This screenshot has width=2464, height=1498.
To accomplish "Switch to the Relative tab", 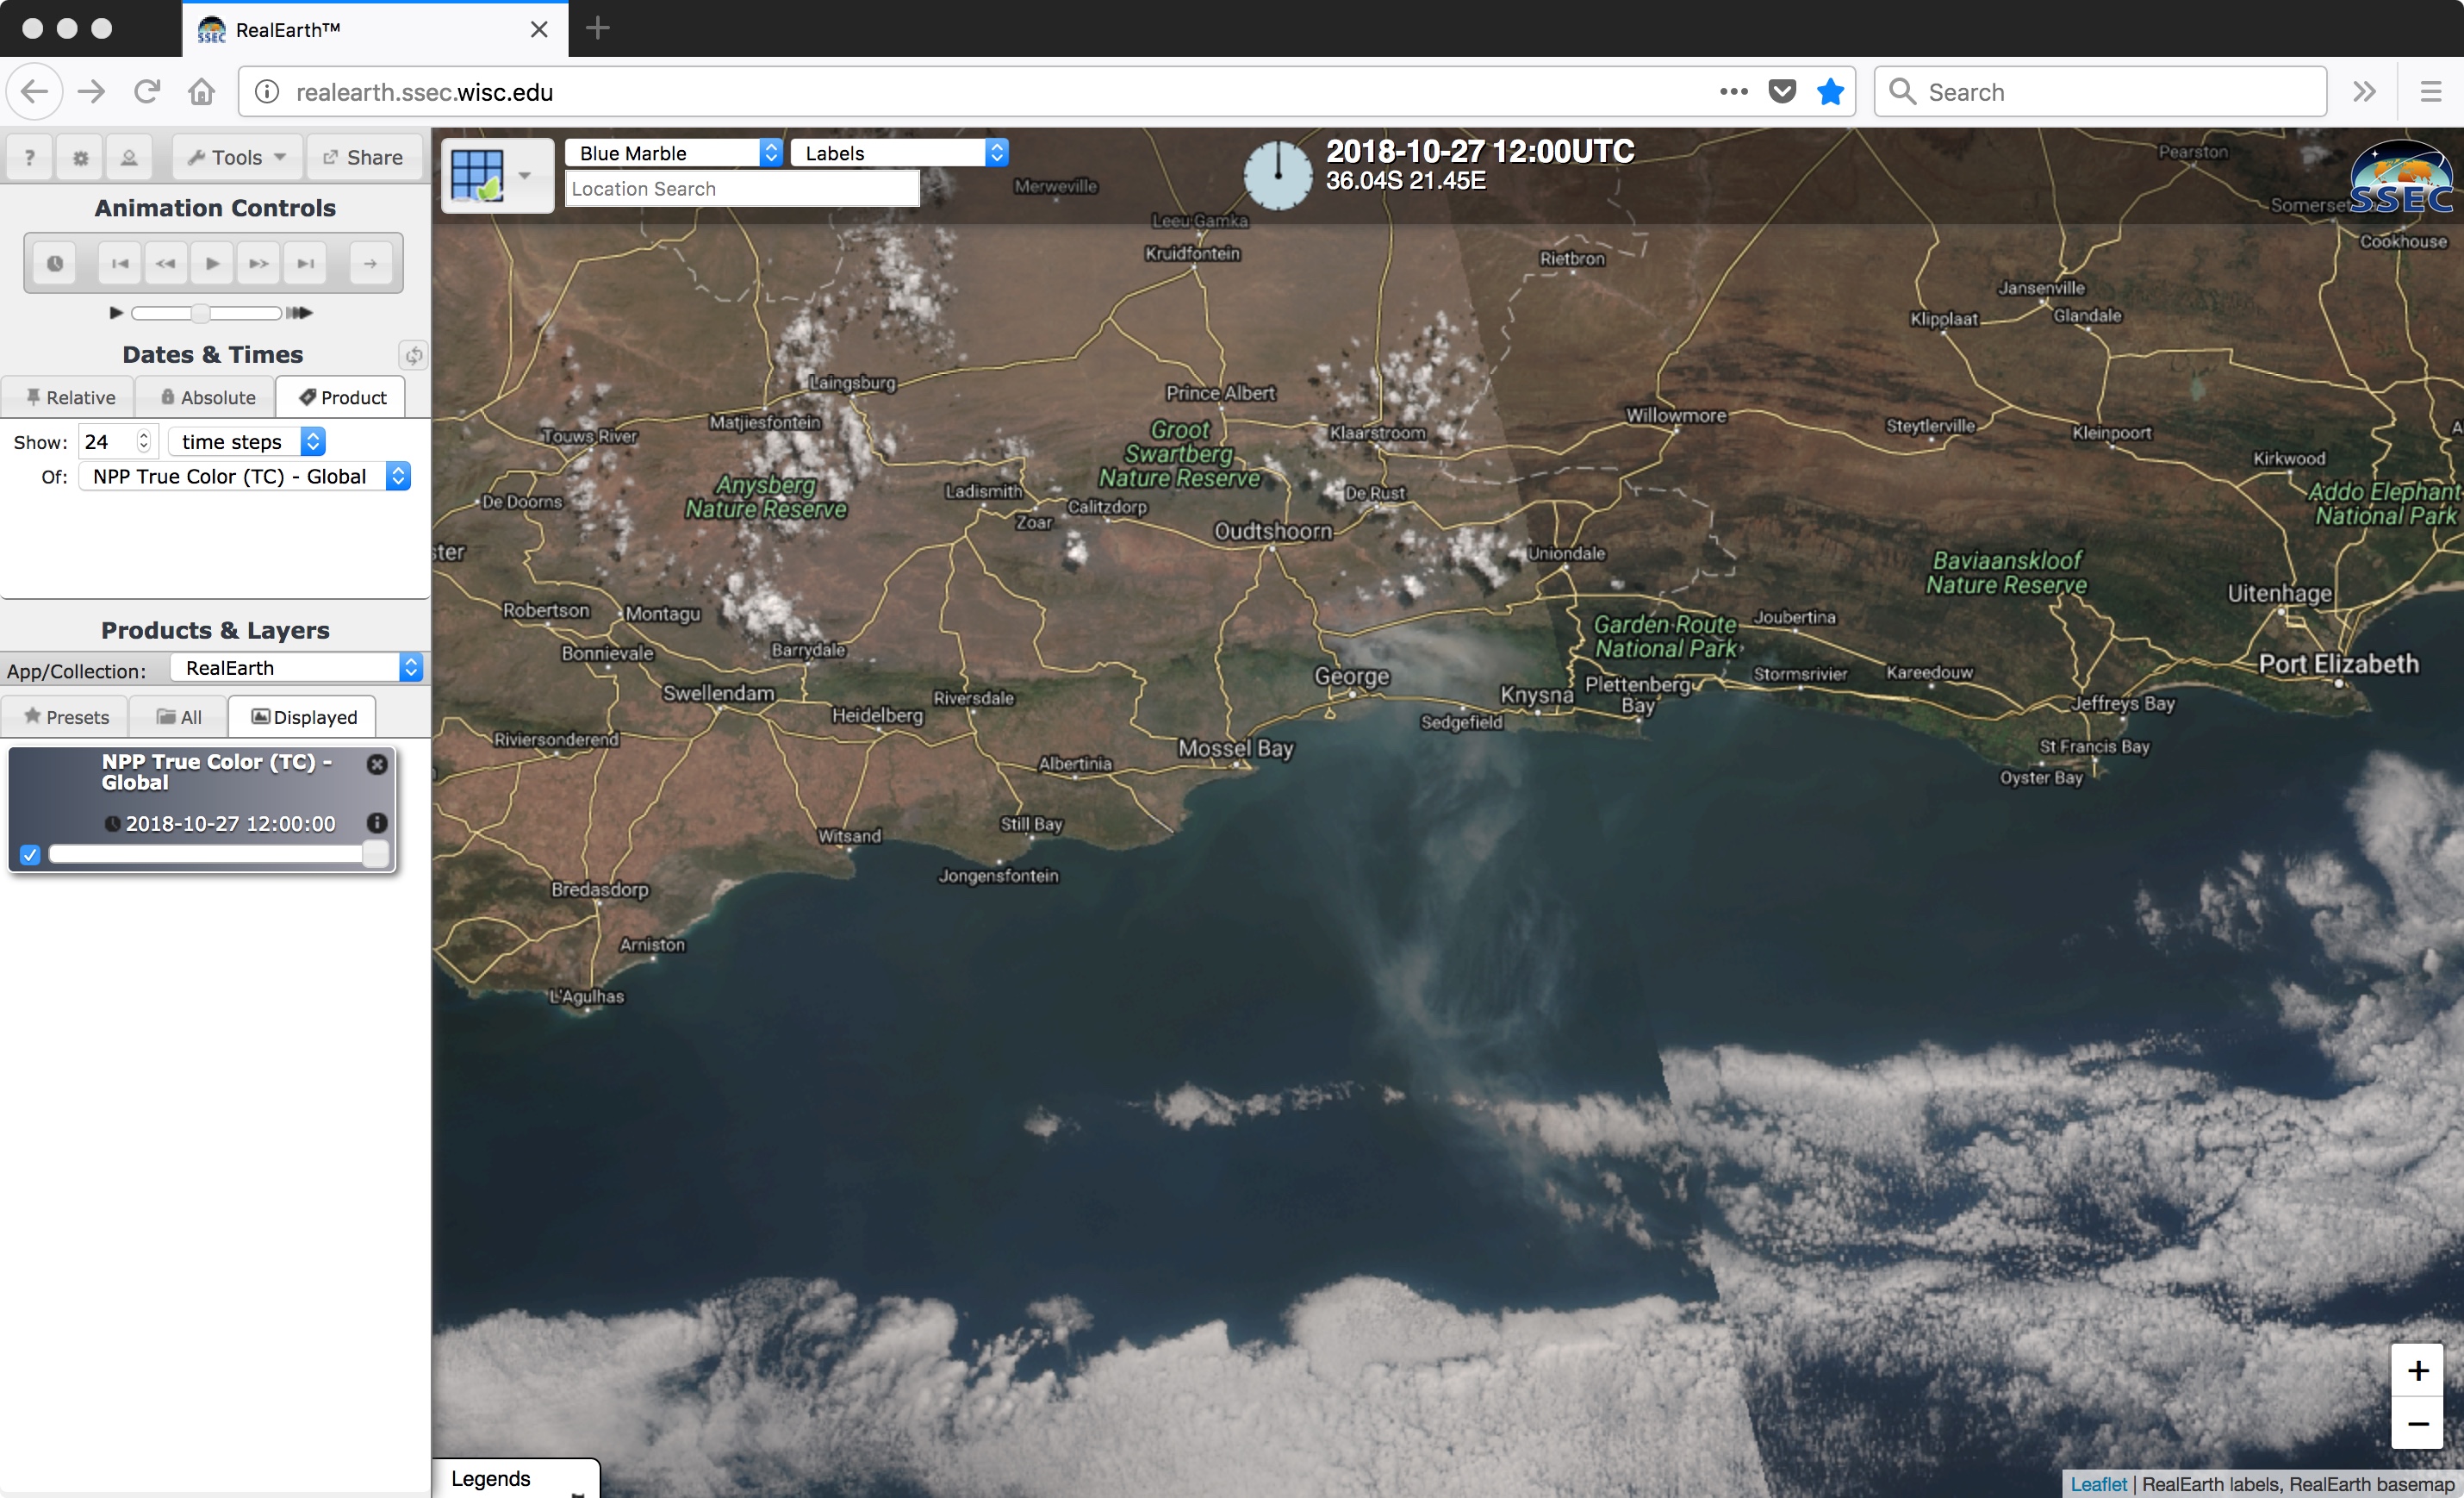I will click(69, 397).
